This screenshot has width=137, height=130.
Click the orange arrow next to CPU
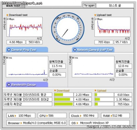tap(47, 116)
